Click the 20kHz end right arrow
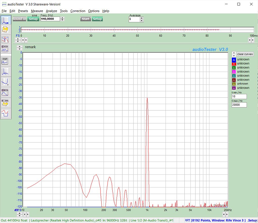Viewport: 258px width, 223px height. click(227, 214)
